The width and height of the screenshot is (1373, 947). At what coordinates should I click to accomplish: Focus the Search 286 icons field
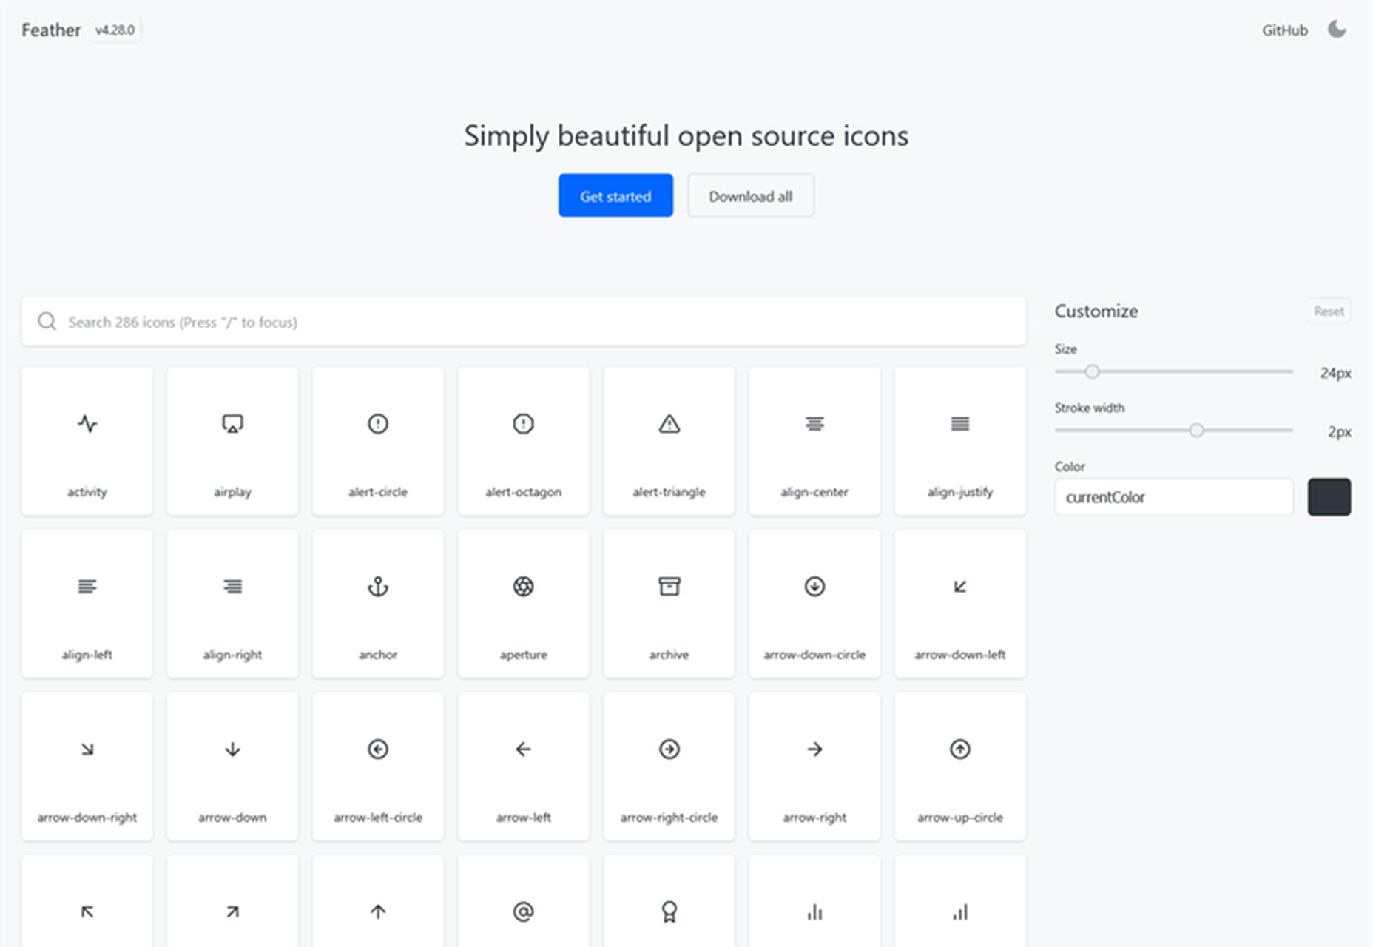524,322
